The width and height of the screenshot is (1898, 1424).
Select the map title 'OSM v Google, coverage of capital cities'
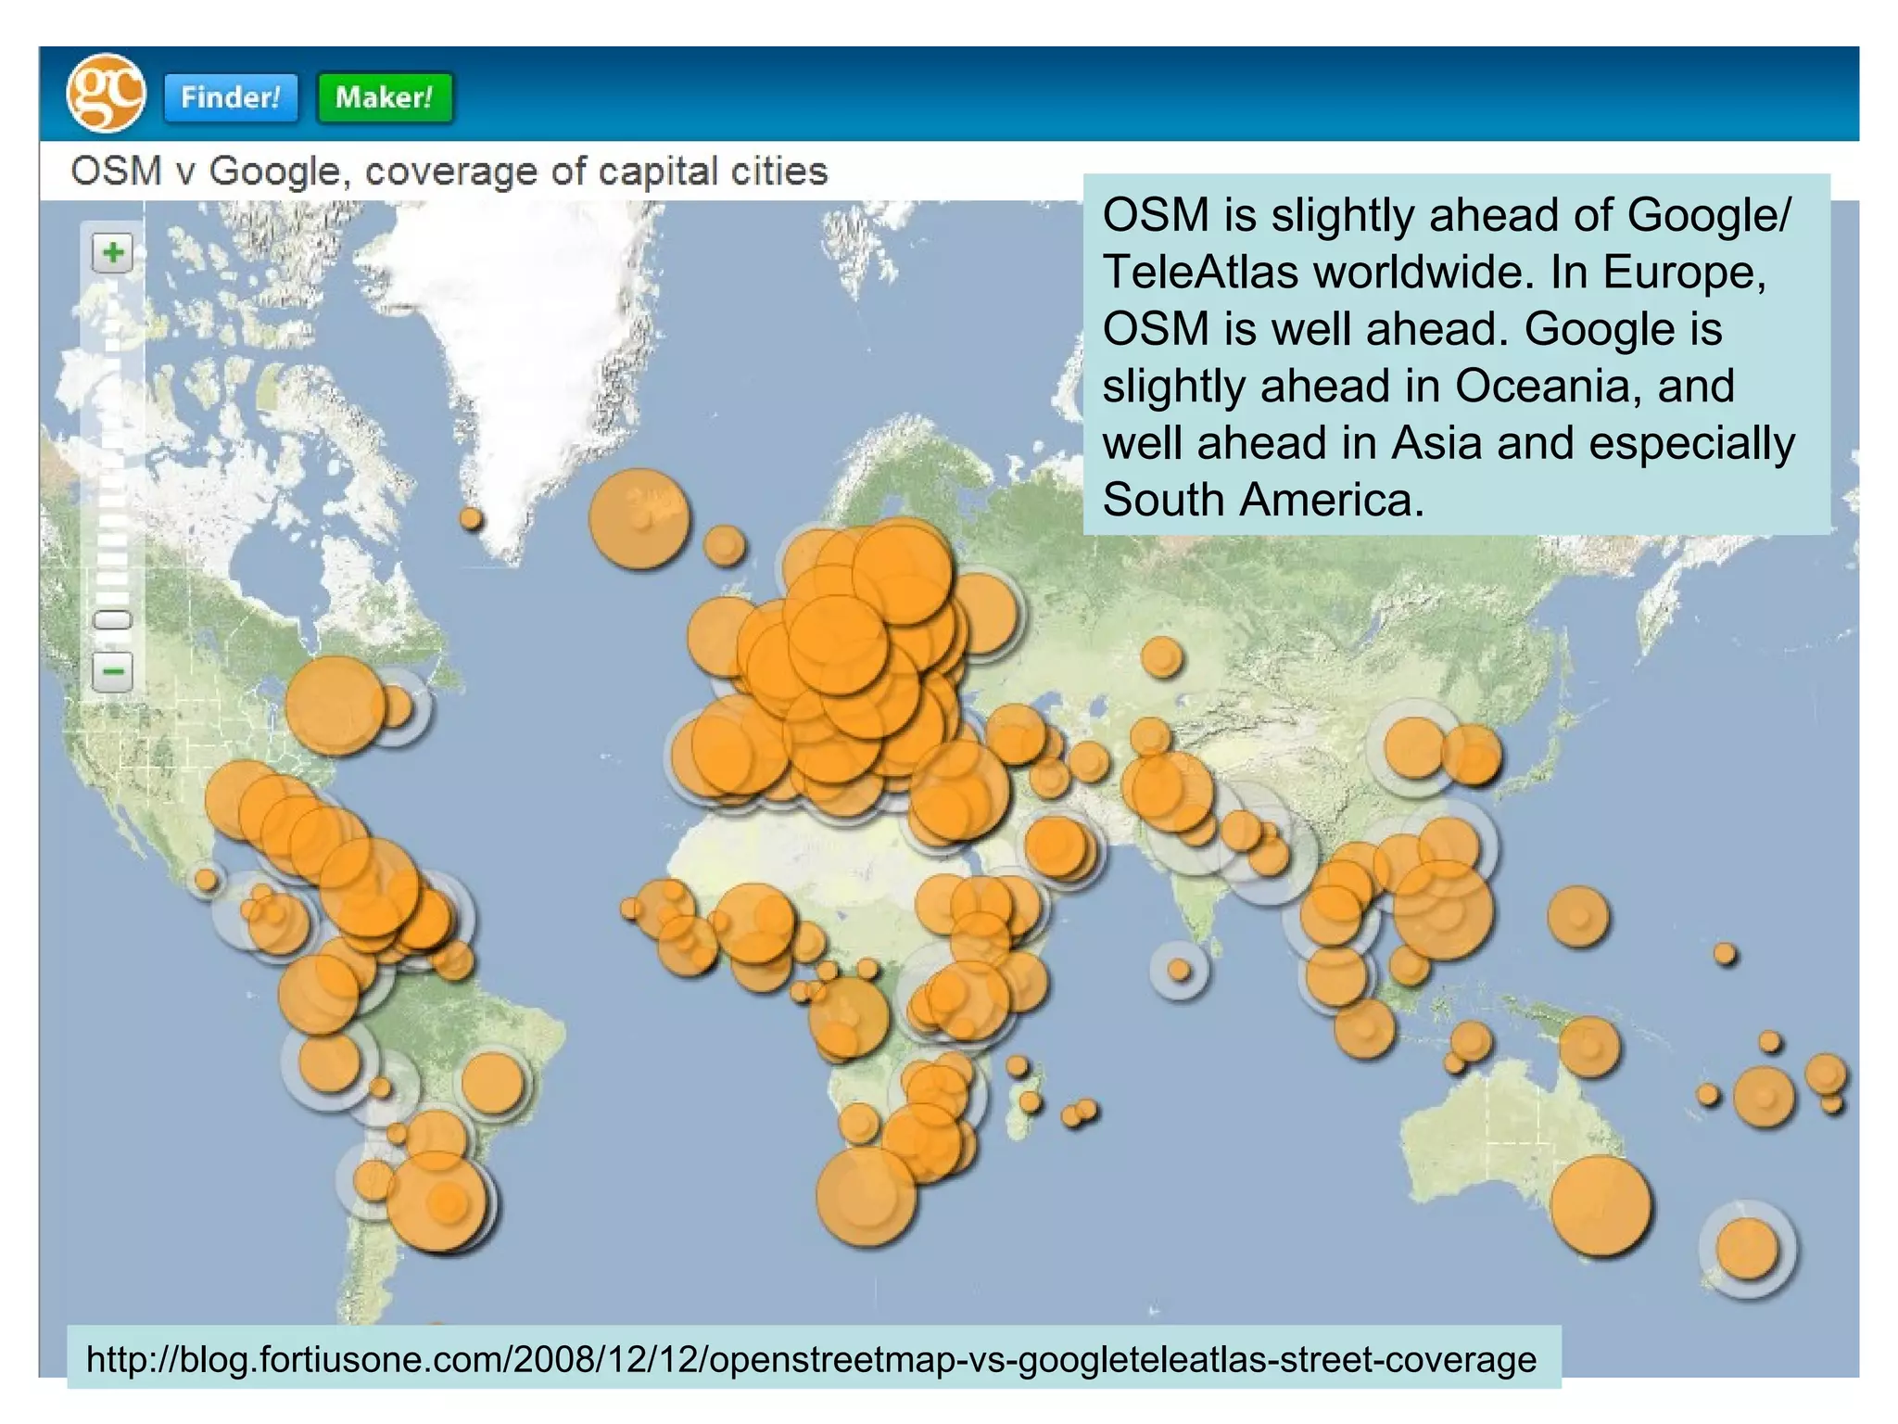(449, 172)
